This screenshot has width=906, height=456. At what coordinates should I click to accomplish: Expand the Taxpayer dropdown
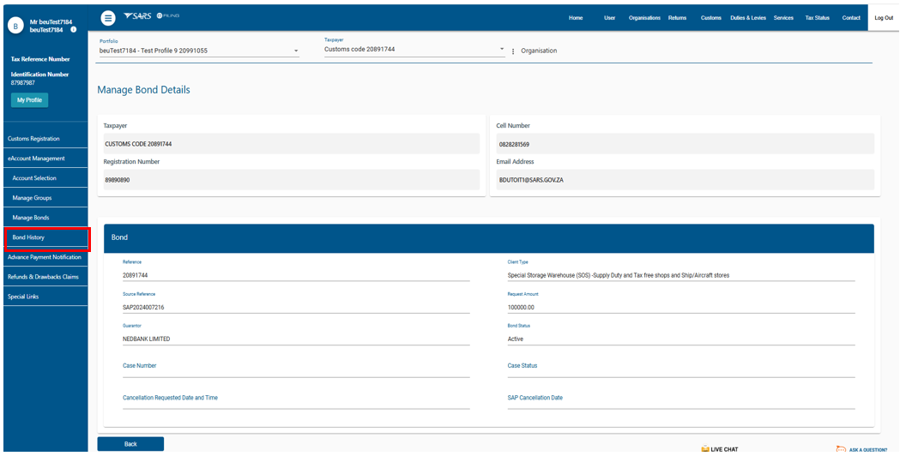(x=502, y=50)
